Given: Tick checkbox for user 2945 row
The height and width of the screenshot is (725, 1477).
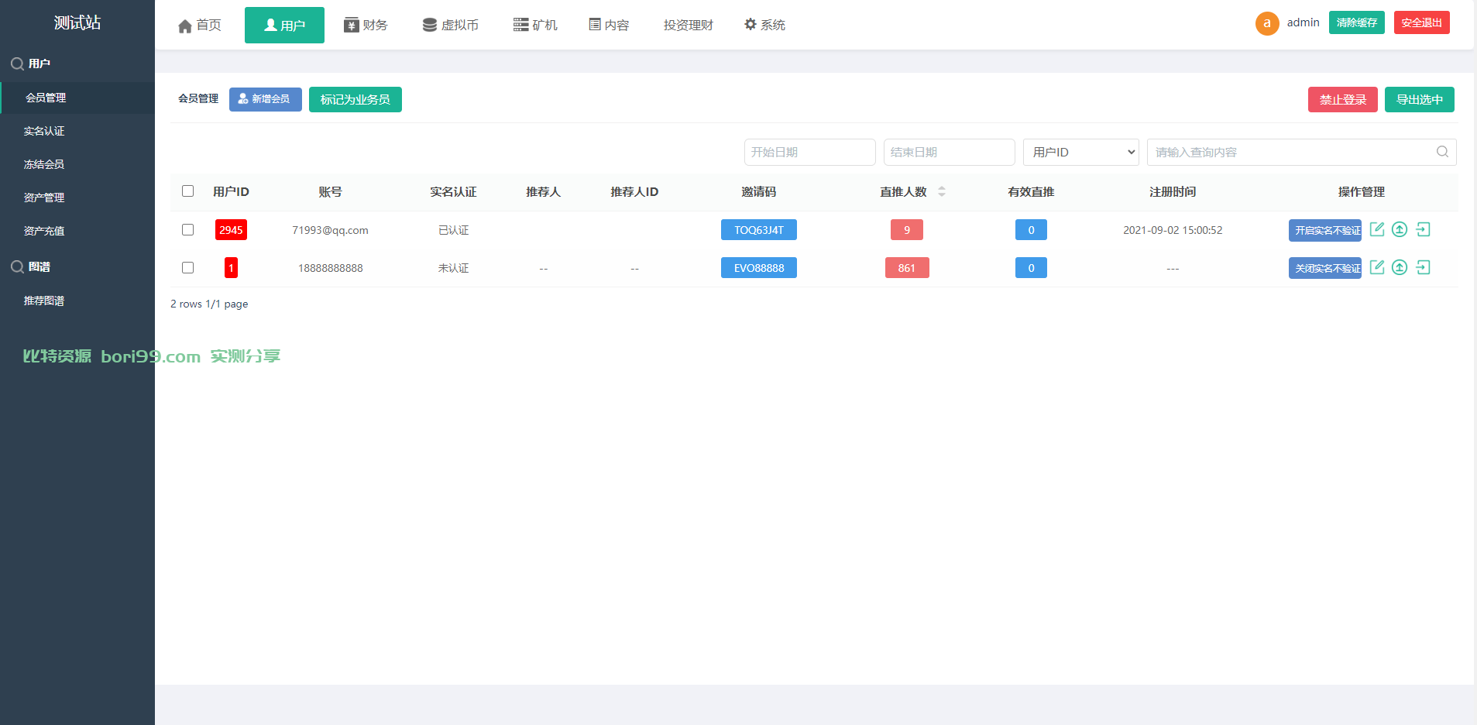Looking at the screenshot, I should tap(187, 229).
